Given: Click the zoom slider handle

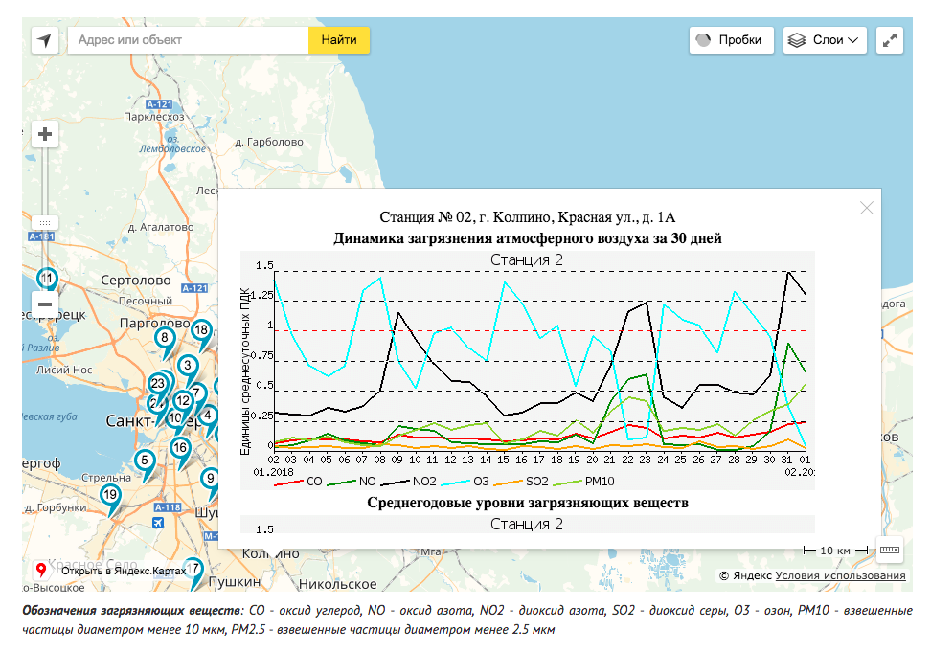Looking at the screenshot, I should (x=44, y=222).
